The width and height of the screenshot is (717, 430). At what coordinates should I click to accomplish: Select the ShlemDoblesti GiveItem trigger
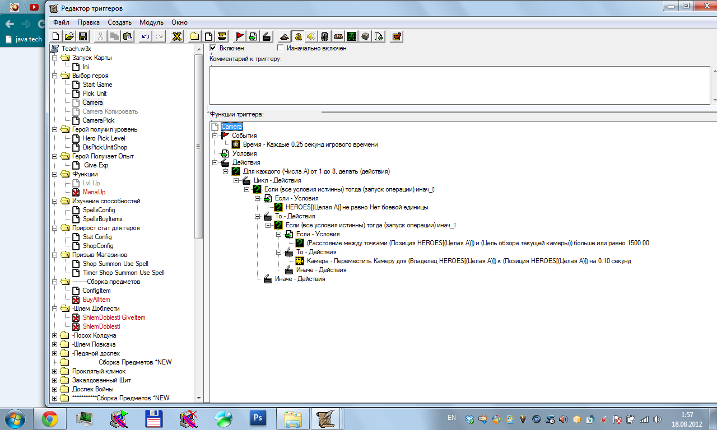pos(114,317)
